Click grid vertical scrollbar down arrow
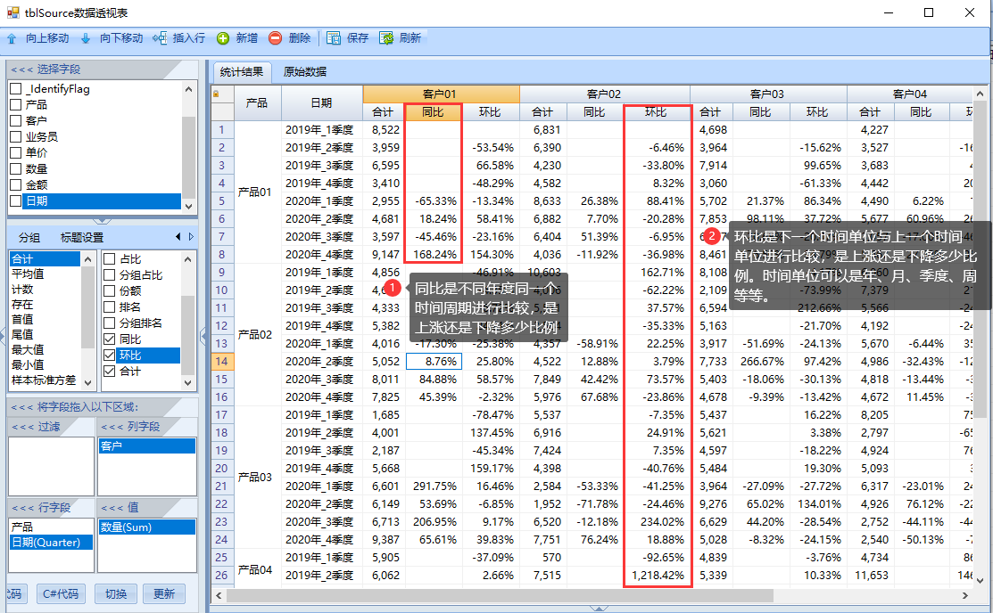 tap(980, 580)
